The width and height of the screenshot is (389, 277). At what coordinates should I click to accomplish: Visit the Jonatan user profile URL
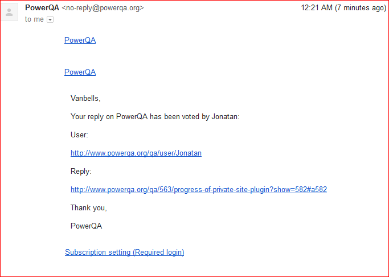click(x=136, y=153)
